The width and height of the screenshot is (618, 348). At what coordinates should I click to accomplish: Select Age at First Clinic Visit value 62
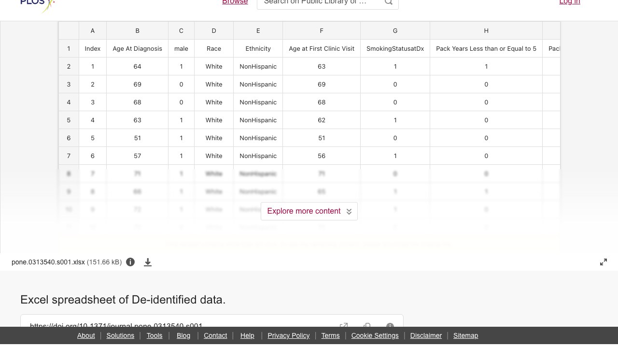[x=322, y=120]
